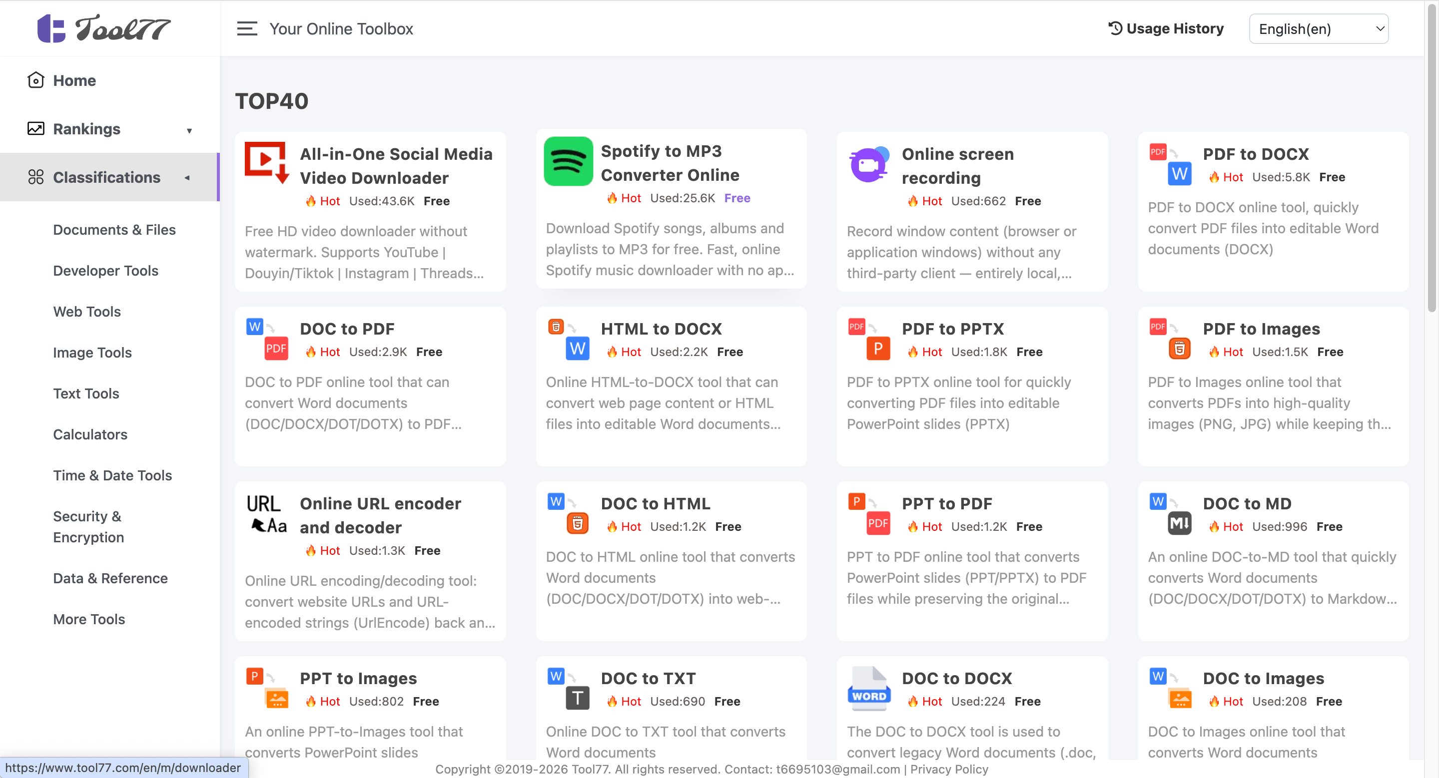Viewport: 1439px width, 778px height.
Task: Open the DOC to DOCX title link
Action: click(957, 678)
